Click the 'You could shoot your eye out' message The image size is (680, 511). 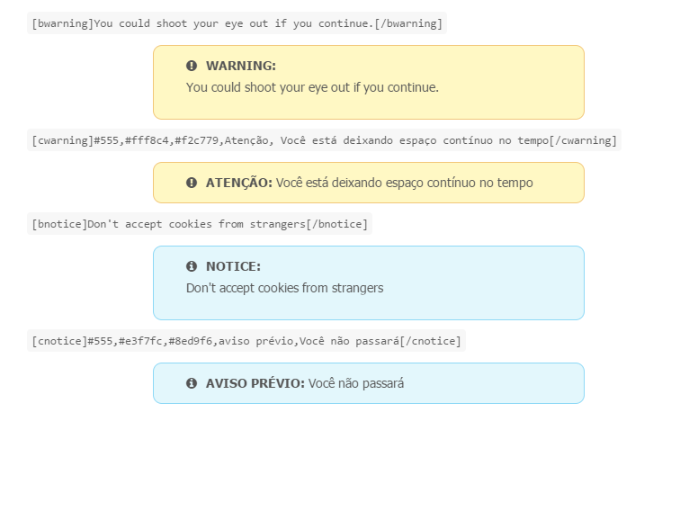pyautogui.click(x=312, y=87)
